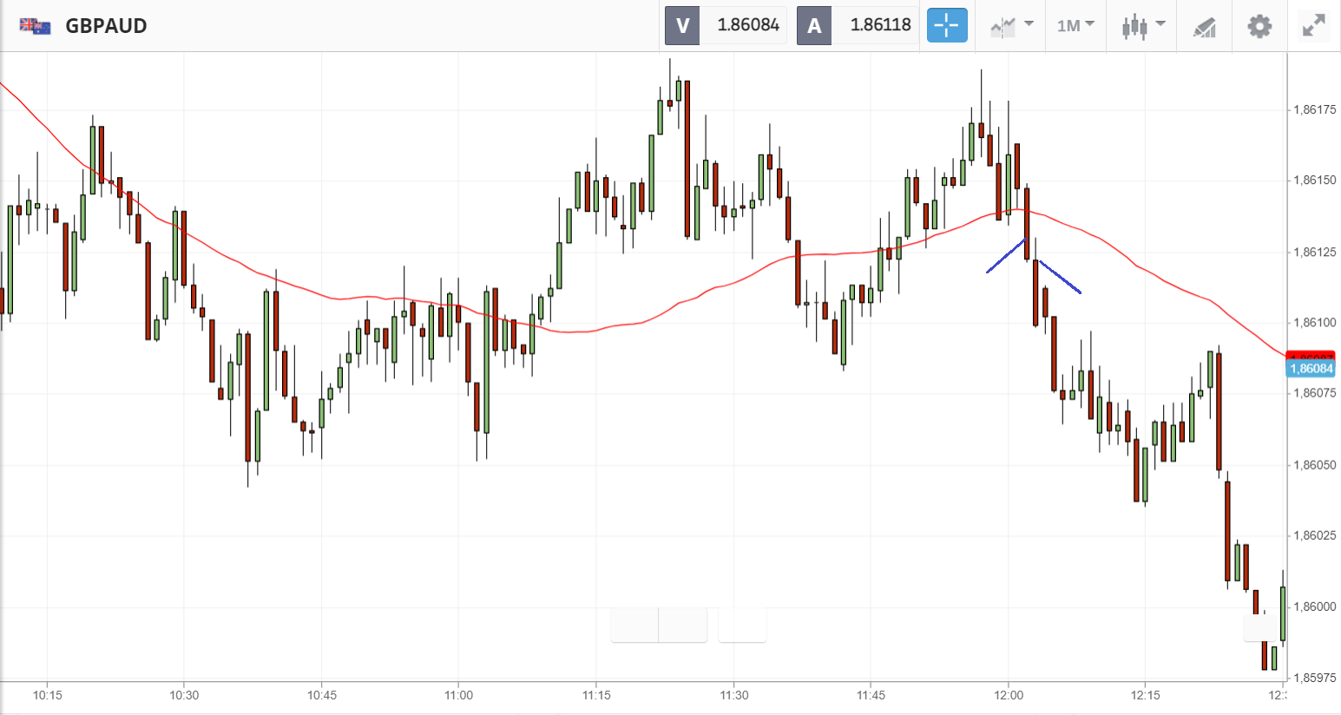
Task: Expand chart to fullscreen with arrows icon
Action: coord(1314,26)
